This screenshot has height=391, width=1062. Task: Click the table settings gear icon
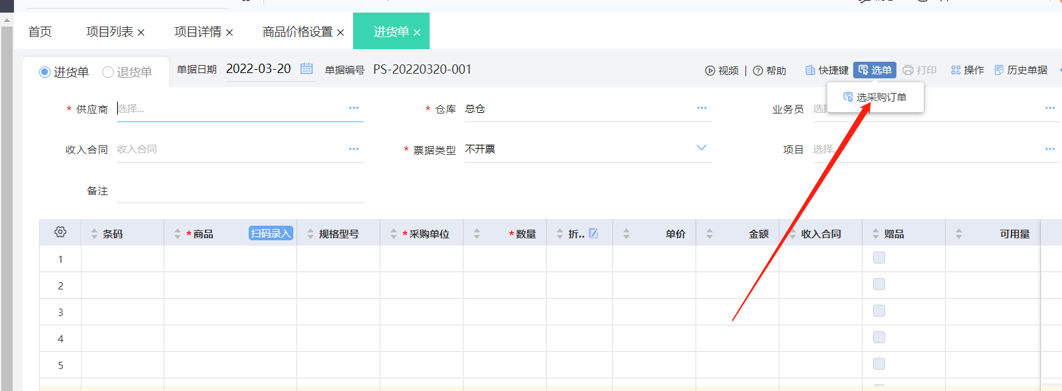click(x=61, y=232)
